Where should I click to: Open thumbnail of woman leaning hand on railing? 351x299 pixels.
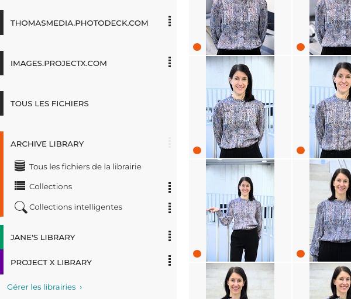coord(240,210)
